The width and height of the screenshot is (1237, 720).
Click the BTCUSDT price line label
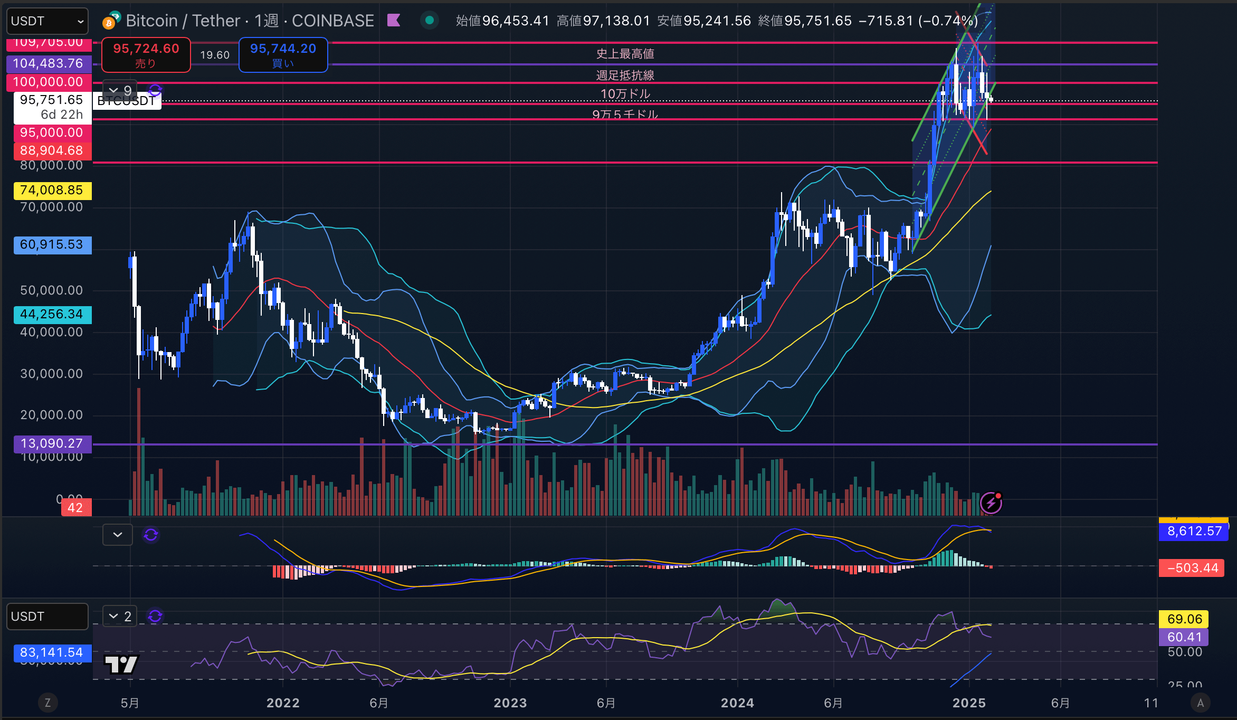click(x=127, y=101)
